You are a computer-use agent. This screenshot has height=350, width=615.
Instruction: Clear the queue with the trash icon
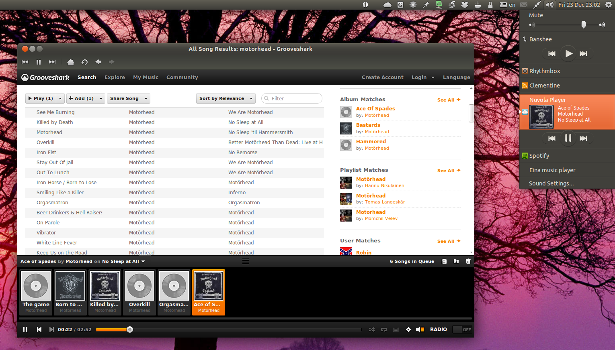click(x=468, y=261)
